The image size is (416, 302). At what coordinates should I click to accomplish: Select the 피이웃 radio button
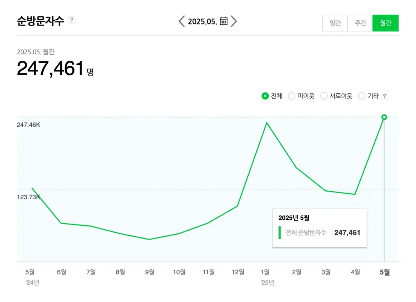[291, 96]
